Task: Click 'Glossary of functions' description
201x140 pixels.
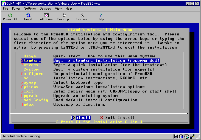Action: 79,104
